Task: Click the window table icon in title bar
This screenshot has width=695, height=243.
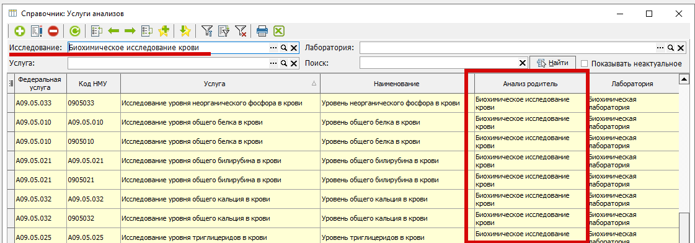Action: [12, 13]
